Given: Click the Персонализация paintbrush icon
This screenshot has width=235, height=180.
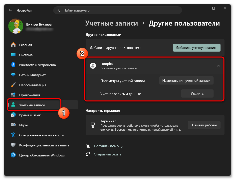Looking at the screenshot, I should point(13,85).
